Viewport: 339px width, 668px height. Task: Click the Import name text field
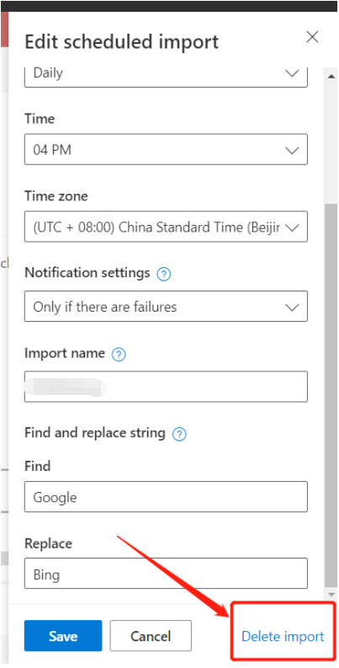pos(166,387)
